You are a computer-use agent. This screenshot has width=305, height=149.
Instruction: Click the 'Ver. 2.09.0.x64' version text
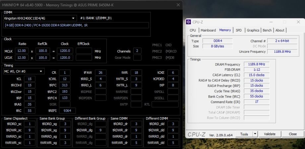coord(221,135)
